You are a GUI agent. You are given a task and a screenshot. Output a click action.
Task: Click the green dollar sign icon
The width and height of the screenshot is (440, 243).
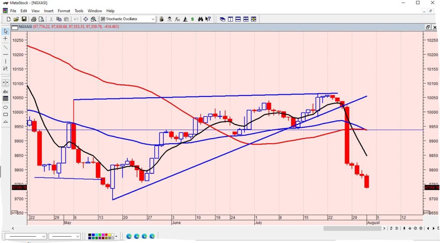192,19
